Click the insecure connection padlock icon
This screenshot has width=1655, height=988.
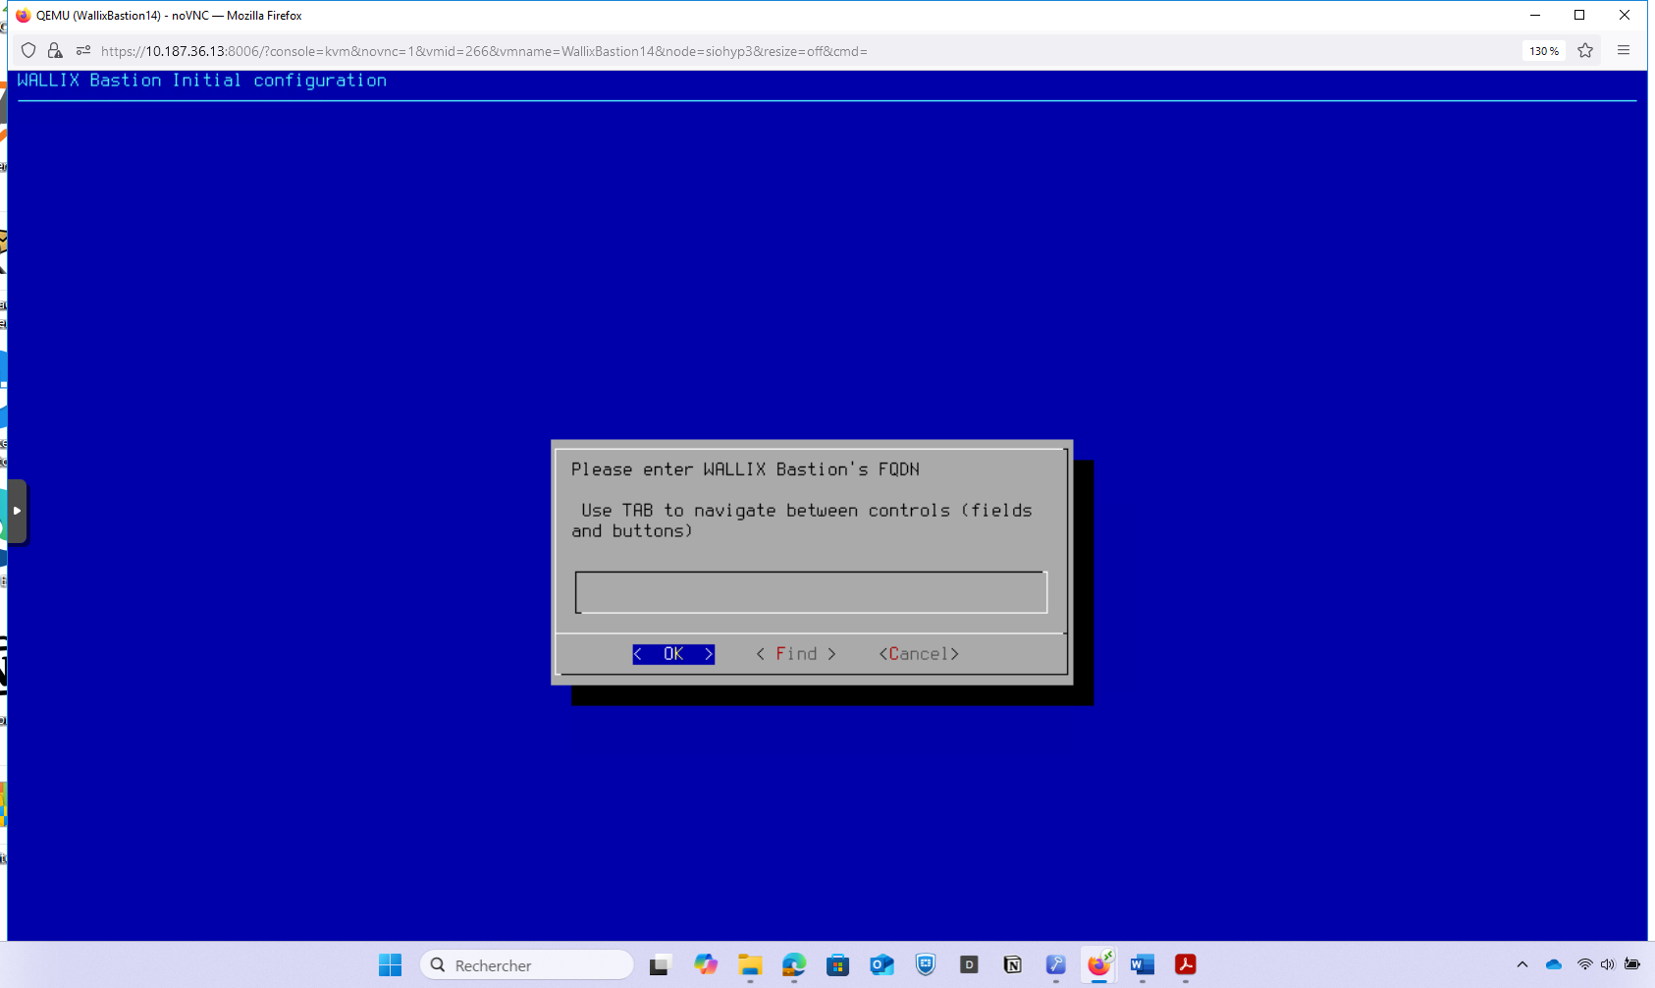tap(55, 51)
